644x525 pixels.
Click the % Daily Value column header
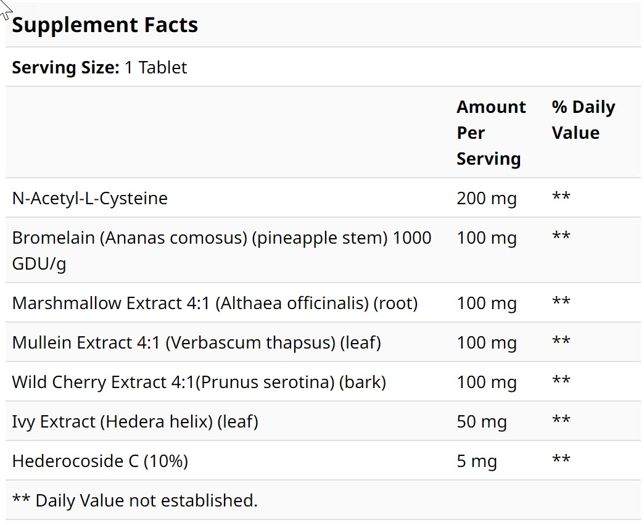[x=583, y=120]
